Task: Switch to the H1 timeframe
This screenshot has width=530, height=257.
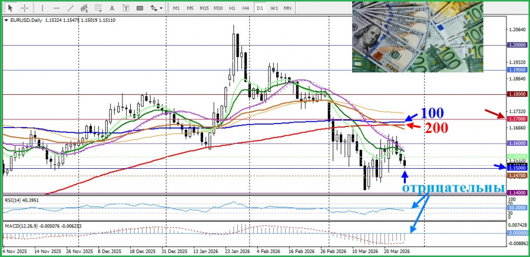Action: (x=232, y=8)
